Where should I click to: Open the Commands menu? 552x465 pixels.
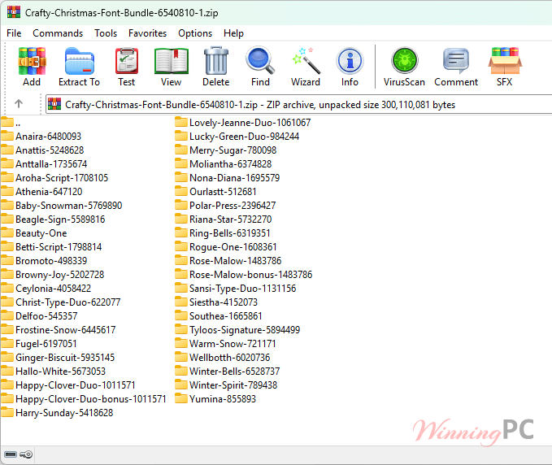click(x=58, y=33)
